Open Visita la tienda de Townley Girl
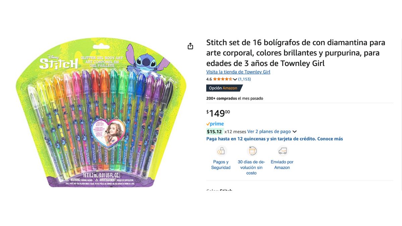This screenshot has width=402, height=226. tap(238, 72)
